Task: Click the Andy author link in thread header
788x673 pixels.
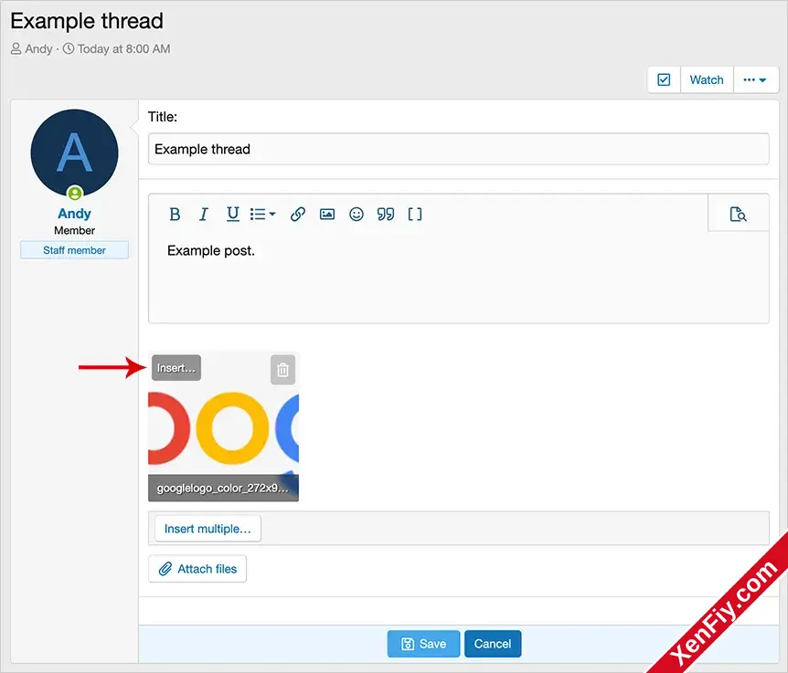Action: (38, 48)
